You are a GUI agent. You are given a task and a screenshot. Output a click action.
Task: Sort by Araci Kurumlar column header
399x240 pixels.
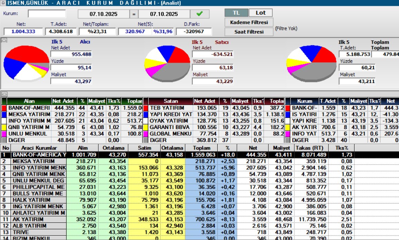[39, 148]
